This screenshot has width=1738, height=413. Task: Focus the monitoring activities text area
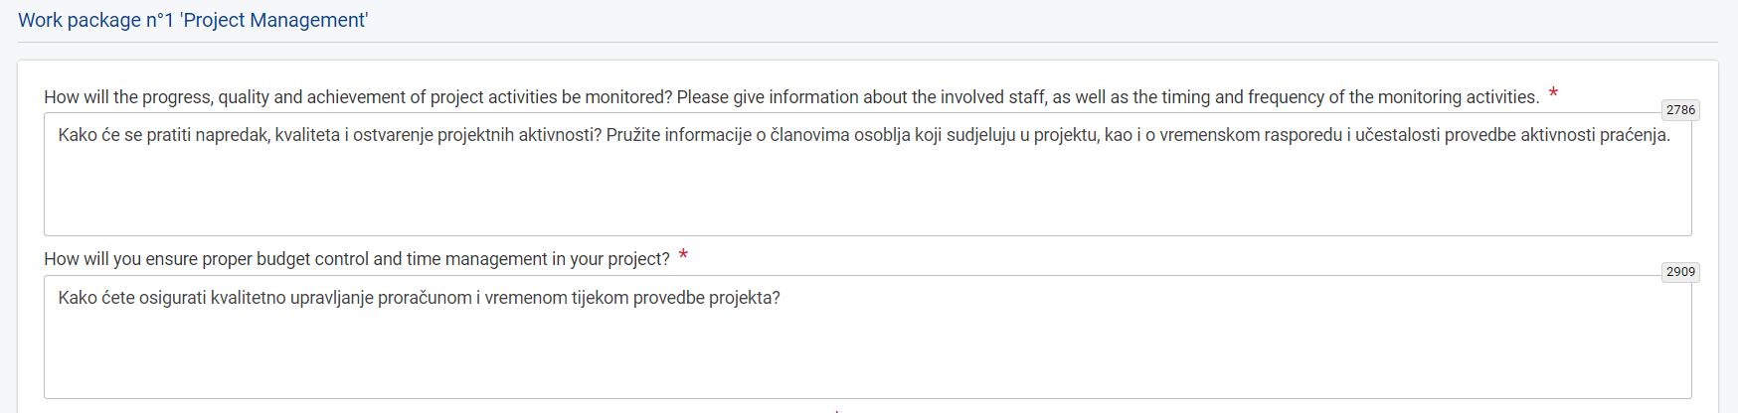coord(867,189)
